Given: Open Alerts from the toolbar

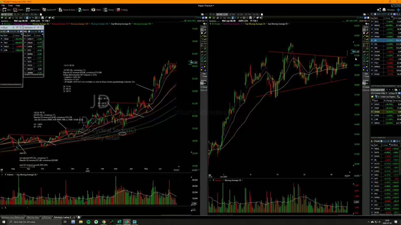Looking at the screenshot, I should (97, 10).
